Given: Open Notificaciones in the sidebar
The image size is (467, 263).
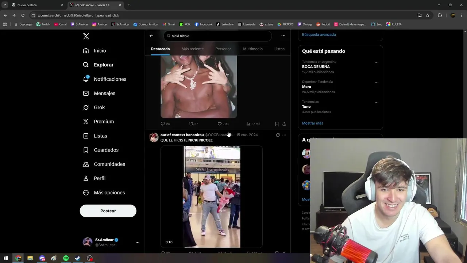Looking at the screenshot, I should tap(104, 79).
